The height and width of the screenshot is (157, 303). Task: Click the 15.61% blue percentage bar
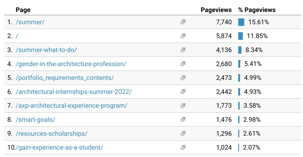pos(241,22)
